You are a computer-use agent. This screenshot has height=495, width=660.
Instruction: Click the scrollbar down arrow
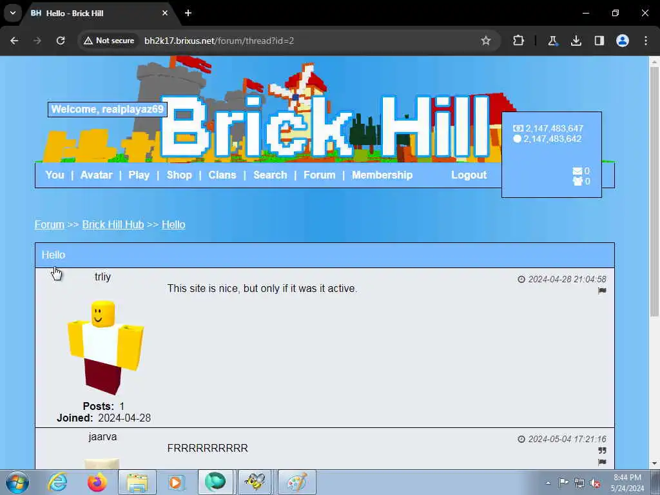654,463
